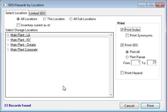Enable the Print Hazard checkbox
This screenshot has height=112, width=167.
[x=122, y=73]
